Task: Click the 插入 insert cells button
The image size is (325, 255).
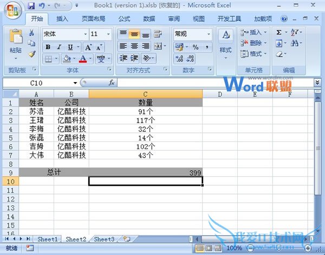Action: pos(253,32)
